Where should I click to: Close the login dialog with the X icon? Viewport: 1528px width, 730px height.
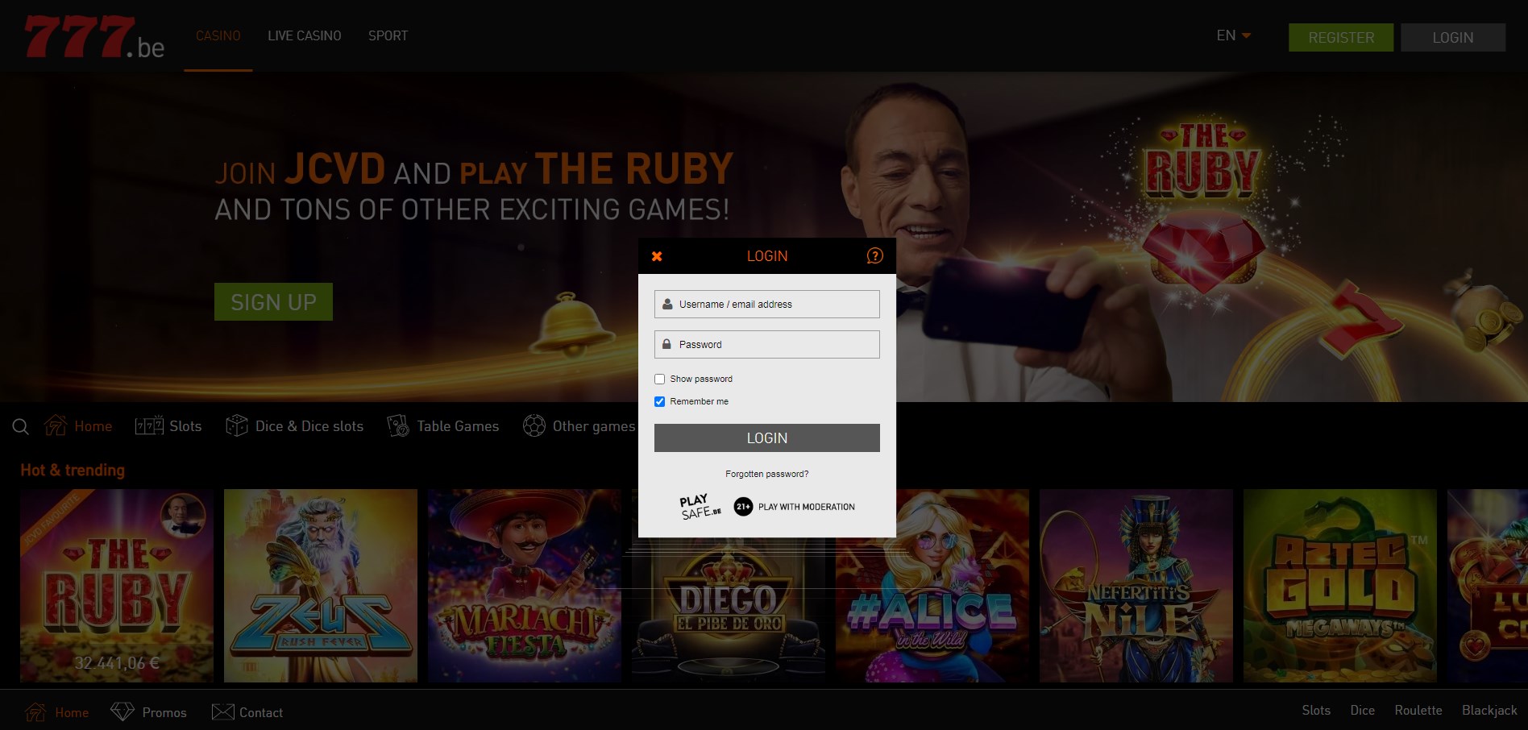(657, 256)
